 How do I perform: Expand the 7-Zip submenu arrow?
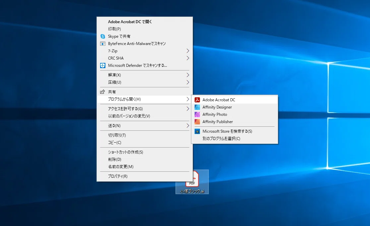(x=188, y=51)
